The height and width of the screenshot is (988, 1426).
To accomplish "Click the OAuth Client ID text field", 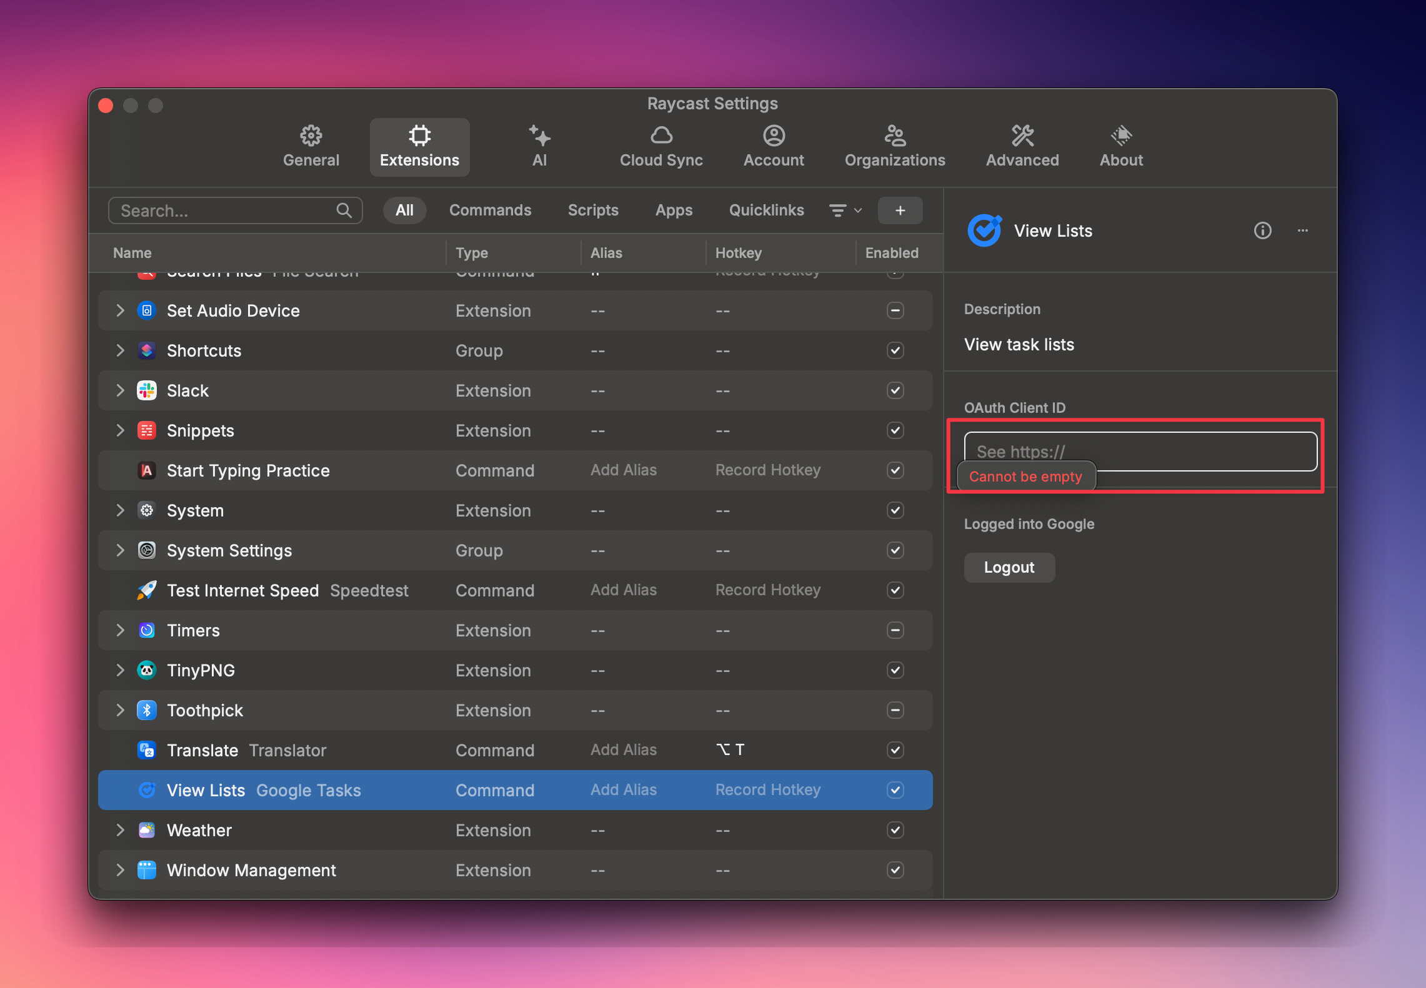I will tap(1140, 451).
